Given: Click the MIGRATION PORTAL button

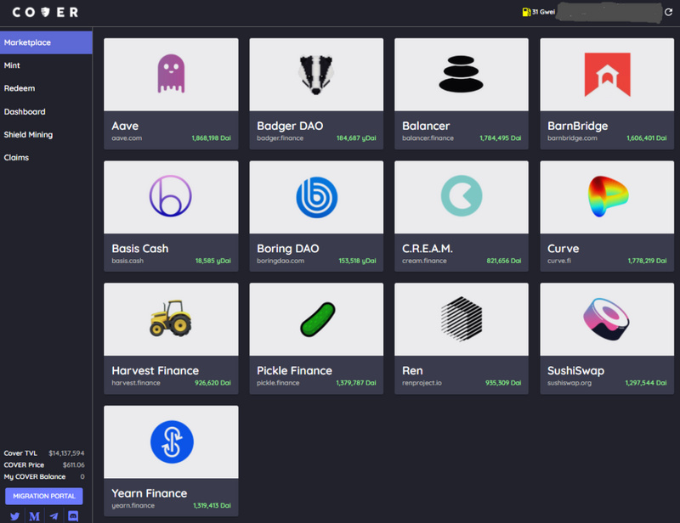Looking at the screenshot, I should click(44, 496).
